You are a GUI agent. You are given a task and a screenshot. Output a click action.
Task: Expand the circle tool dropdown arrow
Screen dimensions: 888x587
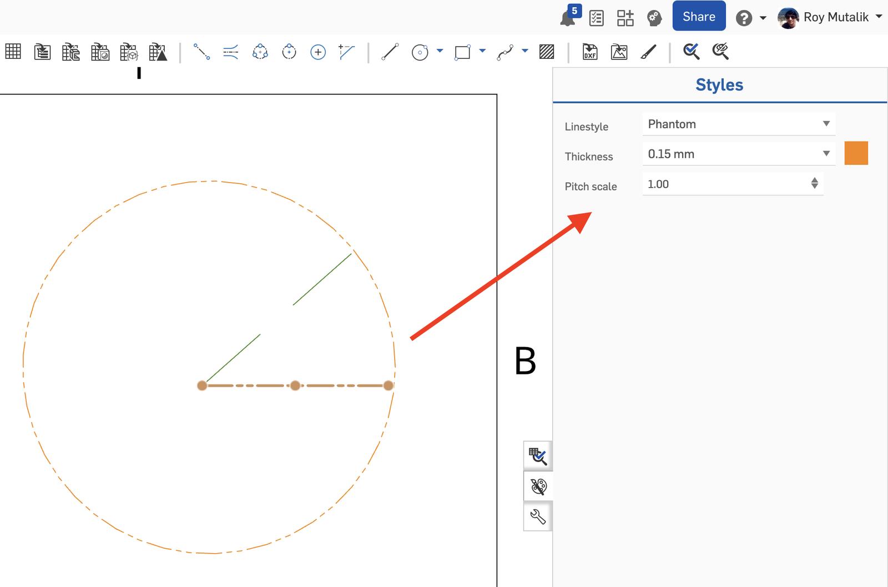(440, 51)
